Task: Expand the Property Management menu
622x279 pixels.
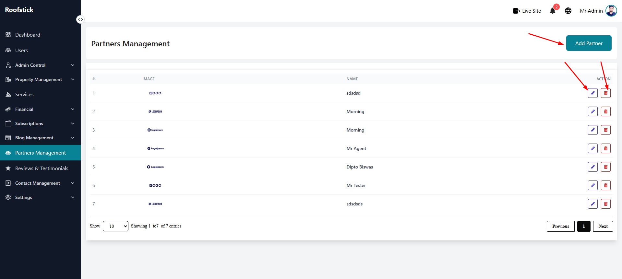Action: pyautogui.click(x=40, y=79)
